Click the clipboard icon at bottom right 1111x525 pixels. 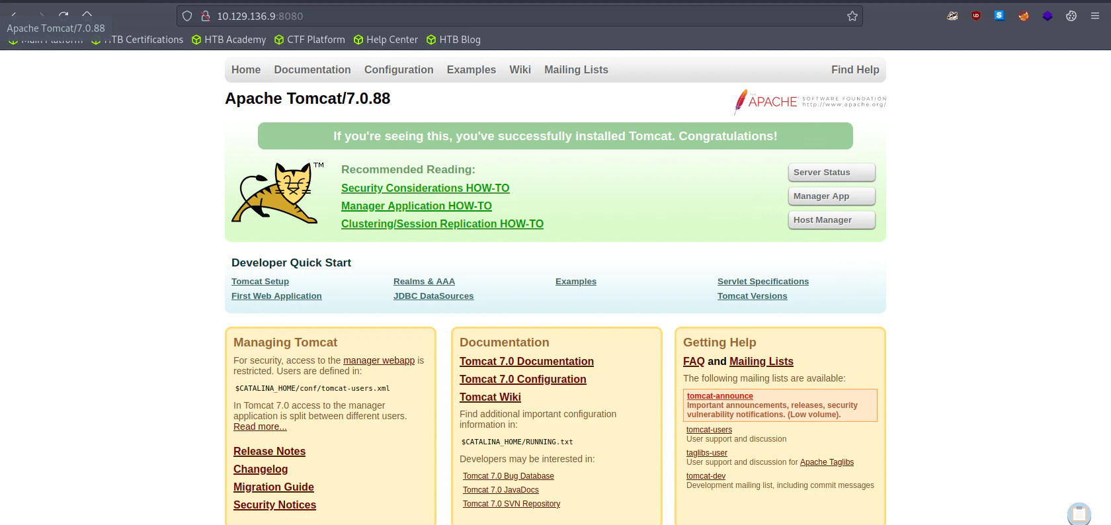pyautogui.click(x=1079, y=514)
